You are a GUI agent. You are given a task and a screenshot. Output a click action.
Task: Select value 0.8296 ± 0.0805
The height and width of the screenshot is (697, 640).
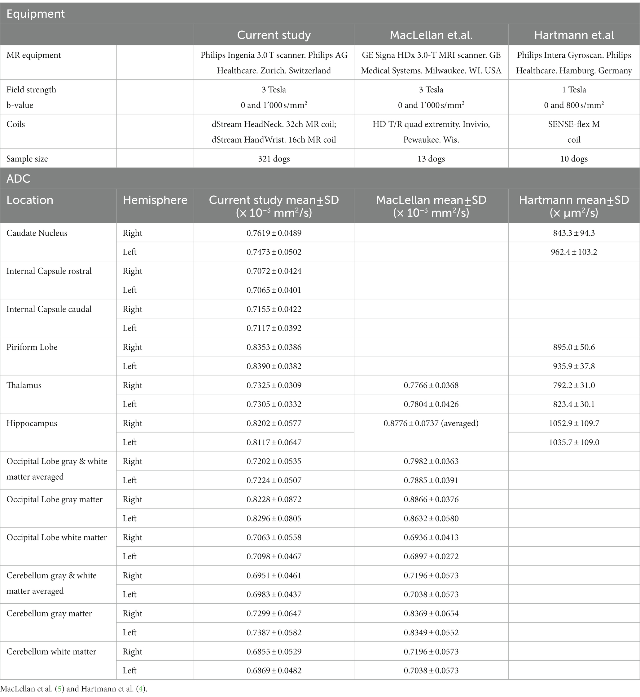pyautogui.click(x=274, y=518)
